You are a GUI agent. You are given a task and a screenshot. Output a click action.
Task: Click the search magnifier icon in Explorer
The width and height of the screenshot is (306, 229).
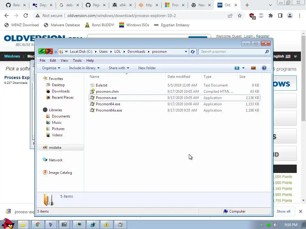tap(267, 51)
